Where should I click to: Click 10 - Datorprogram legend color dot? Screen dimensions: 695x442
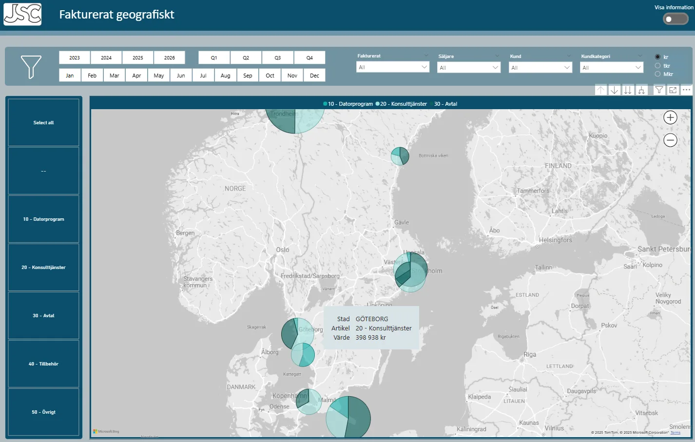325,104
